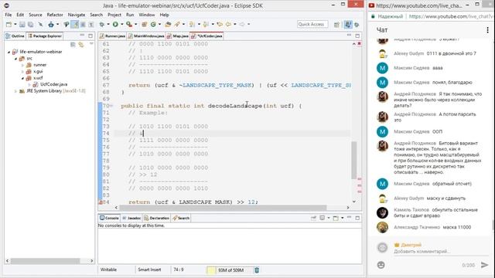Click the editor horizontal scrollbar thumb
495x278 pixels.
click(x=223, y=208)
